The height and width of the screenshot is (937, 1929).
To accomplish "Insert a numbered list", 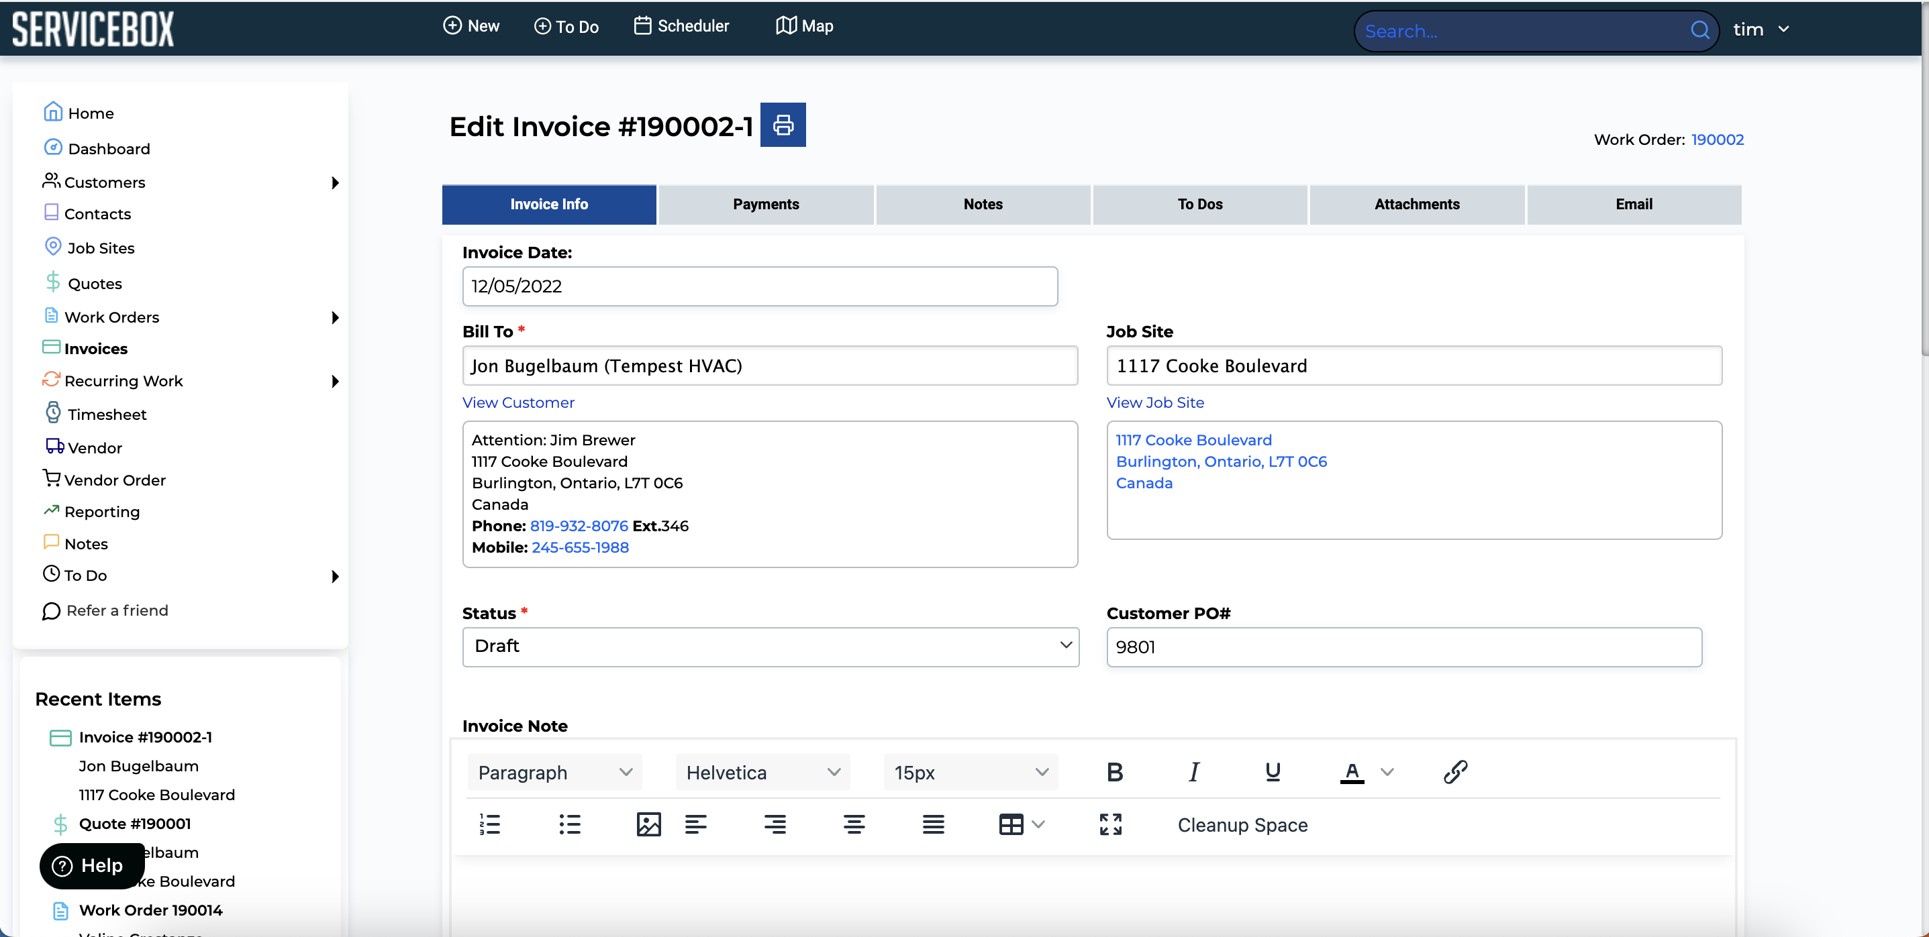I will [490, 824].
